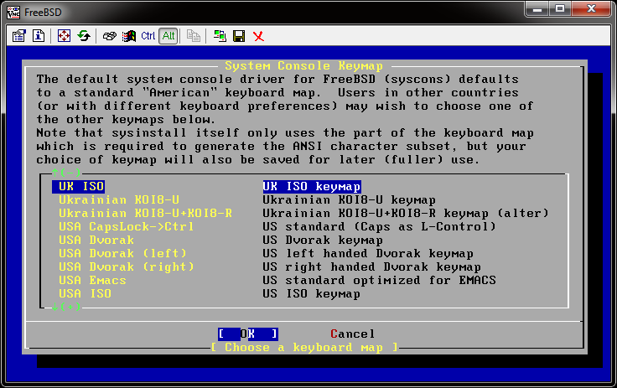Start a new VNC connection

220,36
